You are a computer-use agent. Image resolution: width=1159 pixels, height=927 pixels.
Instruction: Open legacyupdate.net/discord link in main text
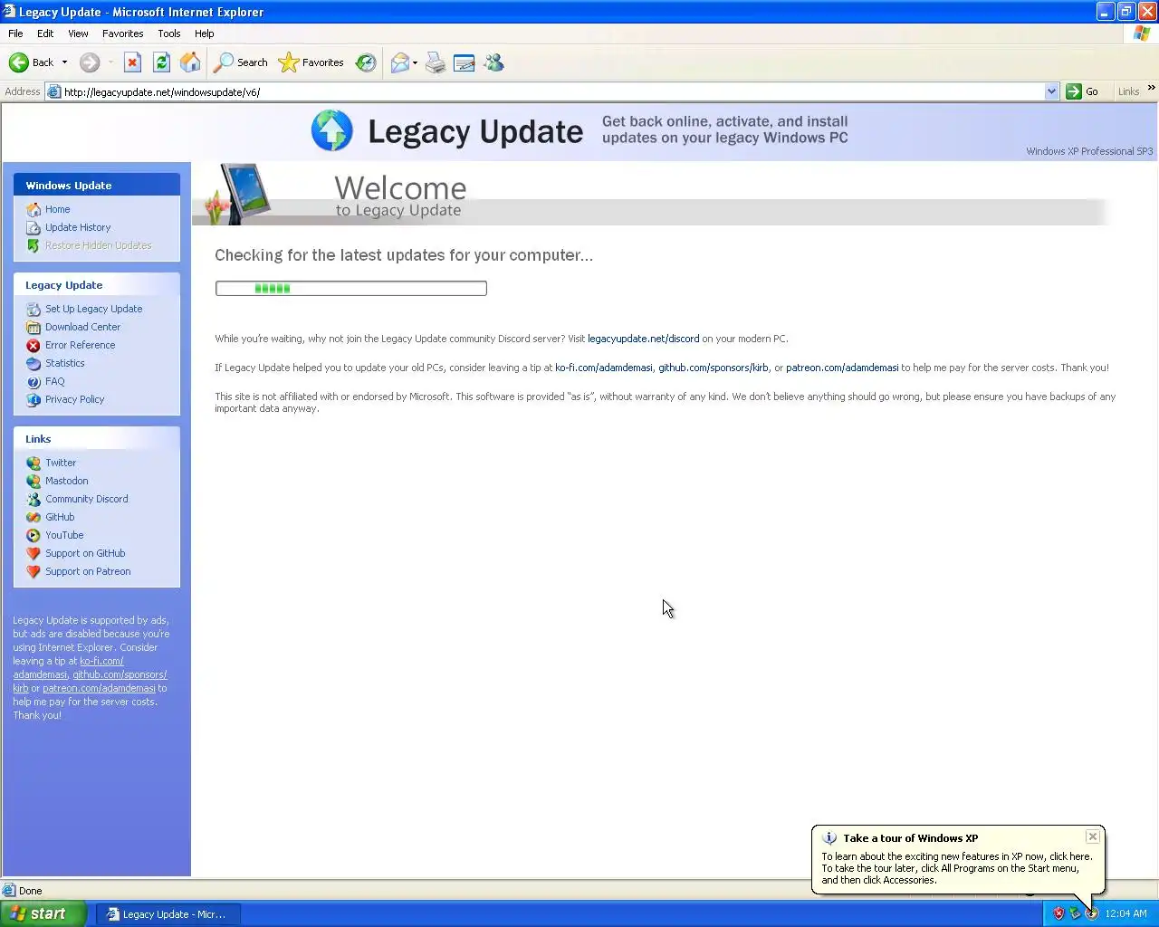point(643,339)
